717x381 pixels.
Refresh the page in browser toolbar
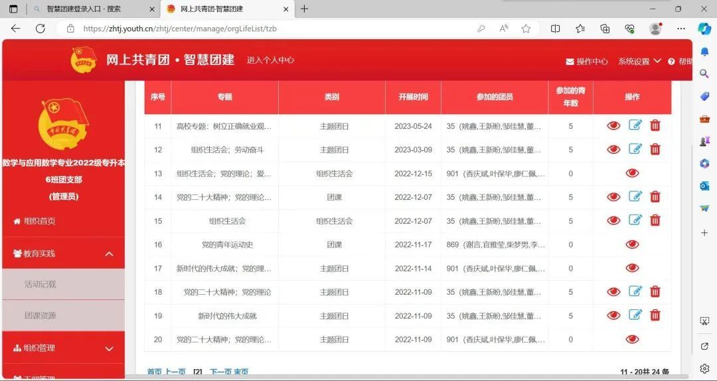coord(40,29)
